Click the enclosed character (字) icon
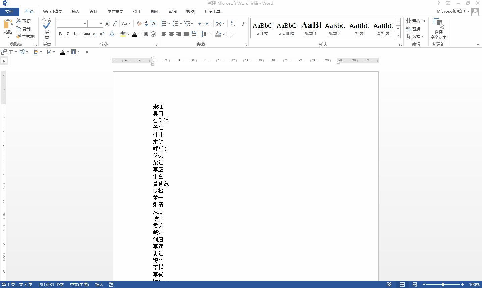This screenshot has width=482, height=288. (x=153, y=34)
